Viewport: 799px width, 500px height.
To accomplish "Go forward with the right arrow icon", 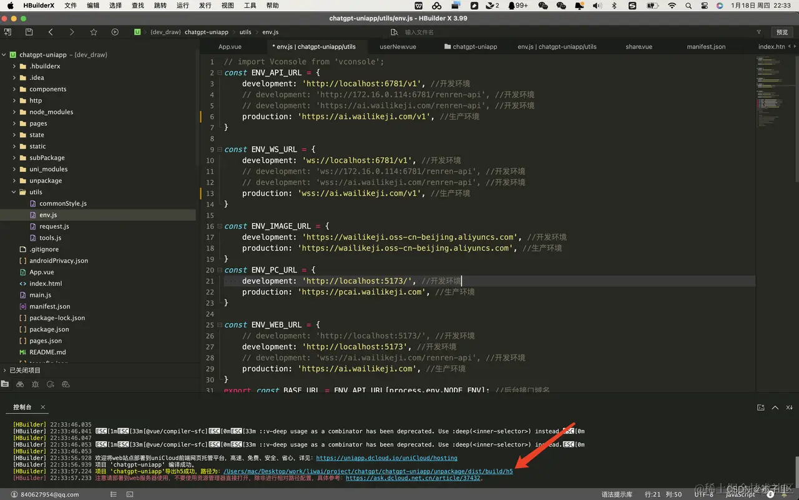I will [x=72, y=32].
